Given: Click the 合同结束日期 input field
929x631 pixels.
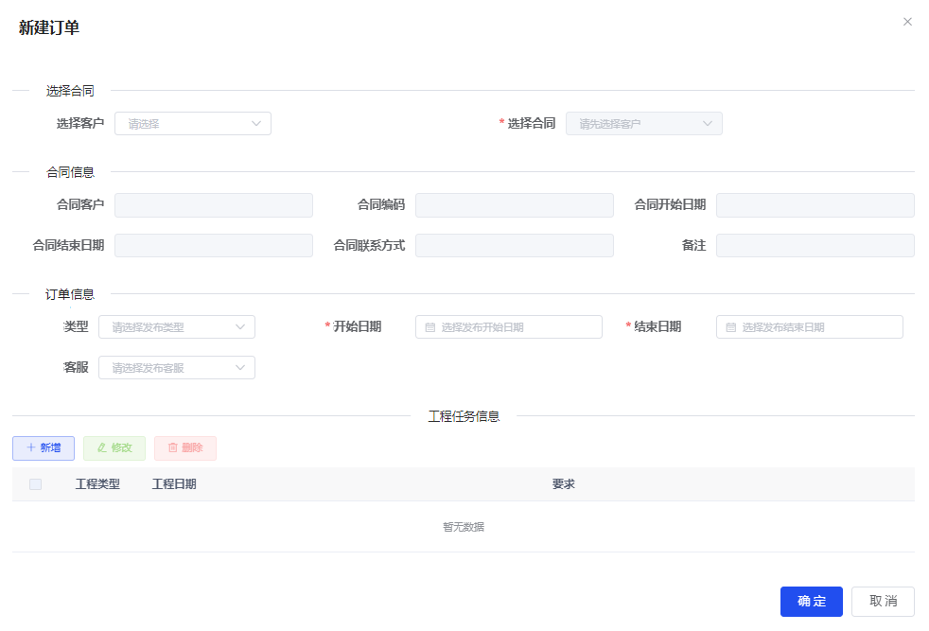Looking at the screenshot, I should point(214,246).
